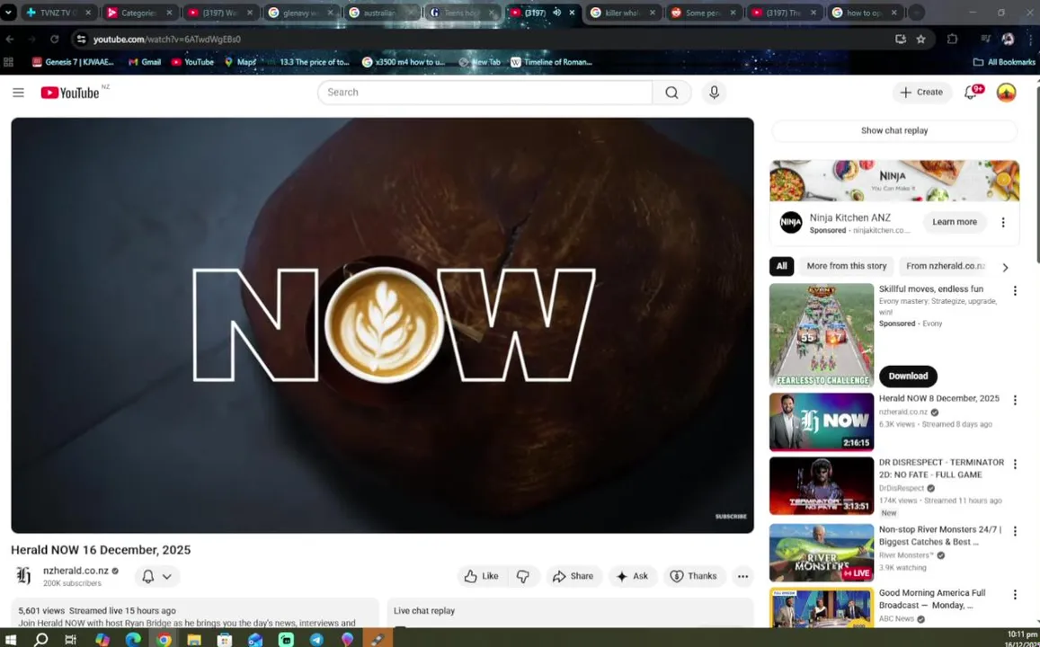The width and height of the screenshot is (1040, 647).
Task: Dislike the video with thumbs down
Action: click(523, 576)
